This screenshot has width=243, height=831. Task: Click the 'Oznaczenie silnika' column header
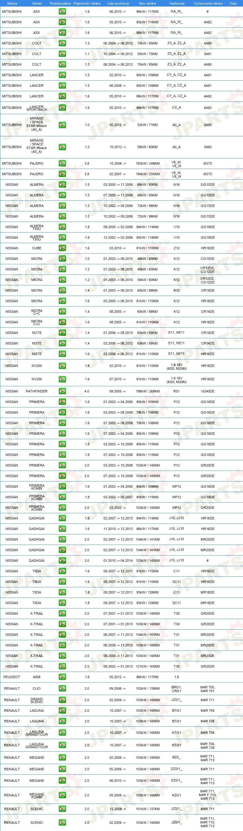click(208, 3)
